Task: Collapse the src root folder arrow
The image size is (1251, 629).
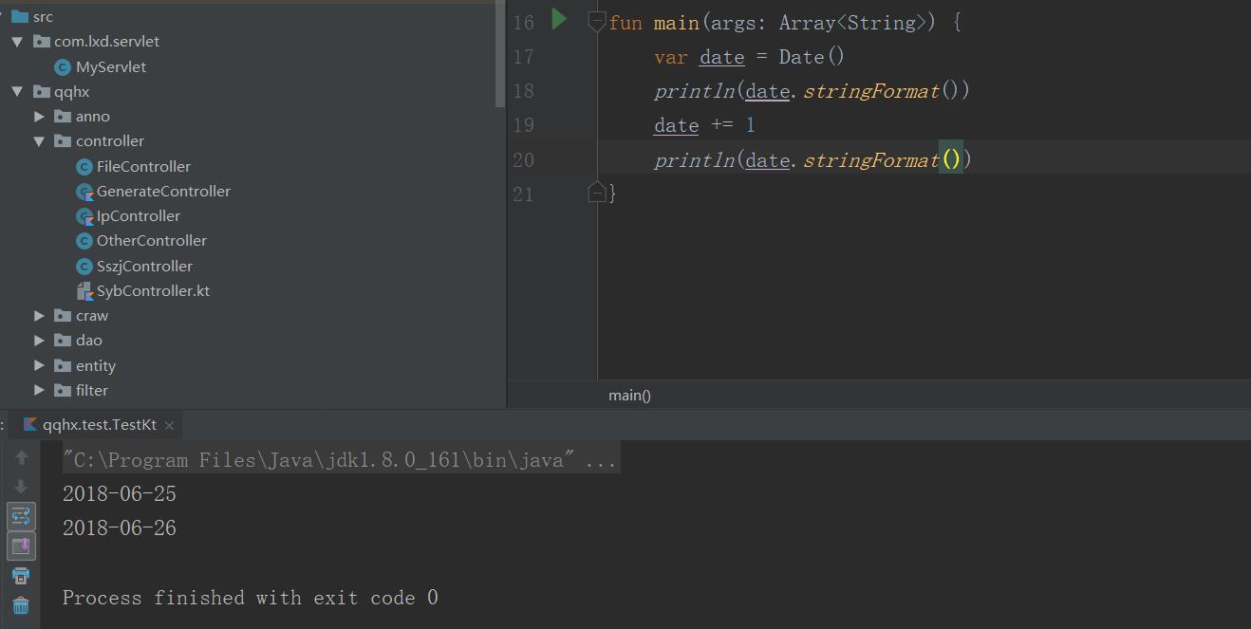Action: 3,16
